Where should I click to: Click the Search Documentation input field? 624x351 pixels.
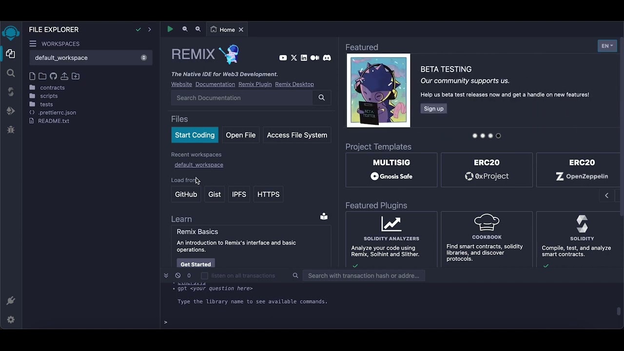(242, 97)
